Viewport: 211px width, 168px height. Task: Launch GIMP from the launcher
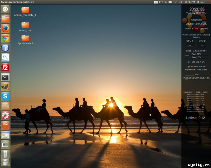tap(5, 87)
